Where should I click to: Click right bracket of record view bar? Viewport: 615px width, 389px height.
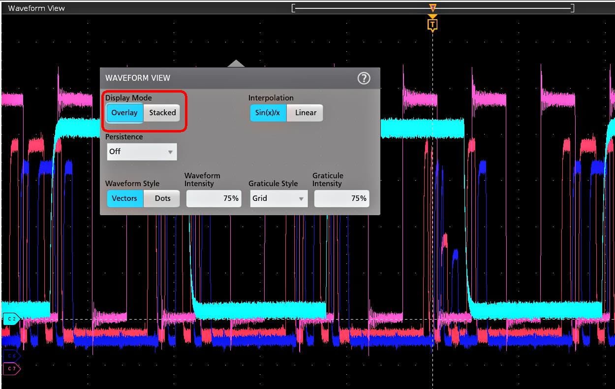572,8
